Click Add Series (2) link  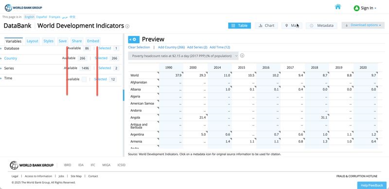coord(197,47)
